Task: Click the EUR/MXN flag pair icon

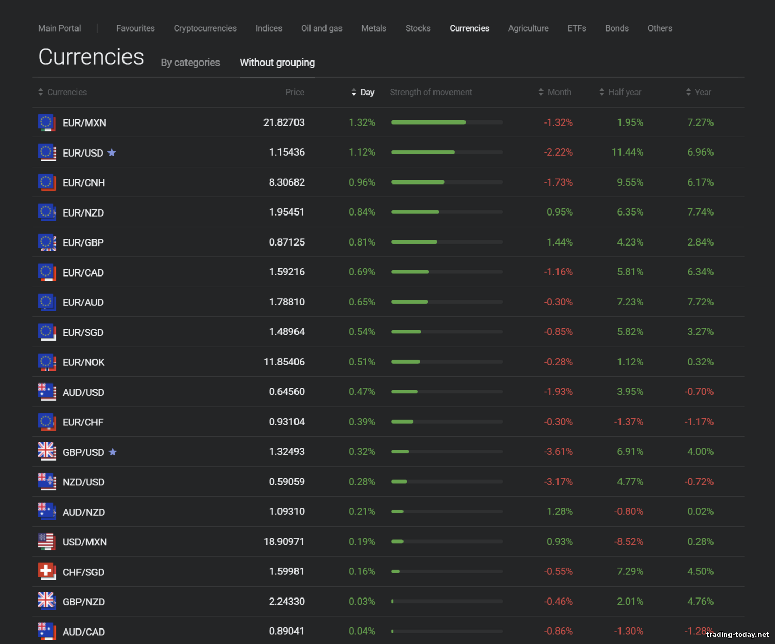Action: (47, 122)
